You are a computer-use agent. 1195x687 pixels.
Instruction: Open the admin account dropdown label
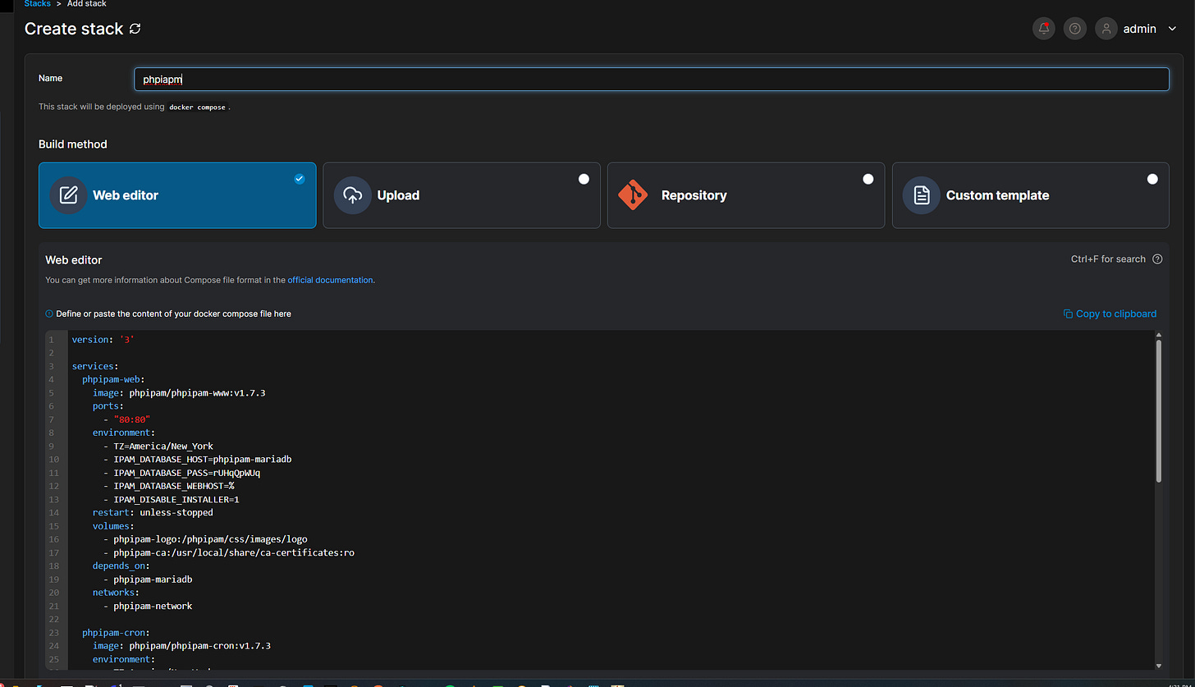point(1140,29)
